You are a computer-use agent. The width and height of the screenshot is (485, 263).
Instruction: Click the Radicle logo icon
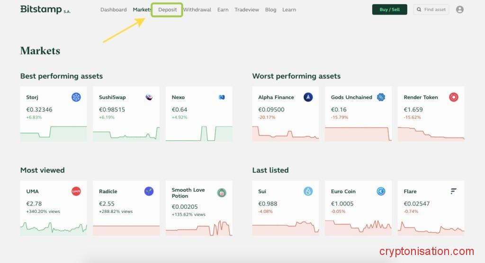pyautogui.click(x=149, y=191)
